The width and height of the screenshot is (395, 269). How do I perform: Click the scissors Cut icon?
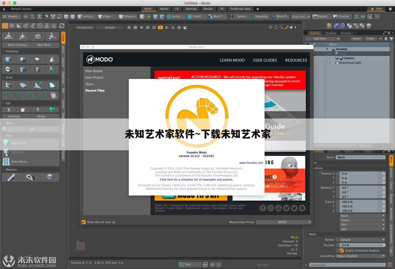[9, 110]
